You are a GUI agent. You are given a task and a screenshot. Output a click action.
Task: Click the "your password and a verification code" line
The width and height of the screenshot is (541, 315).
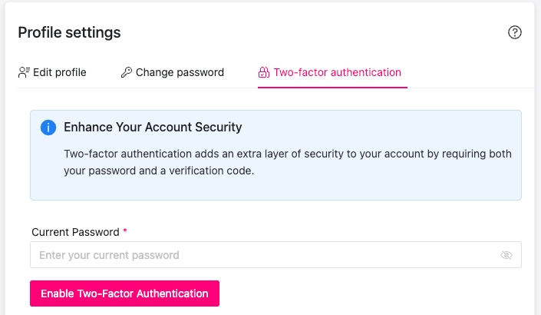(x=158, y=171)
